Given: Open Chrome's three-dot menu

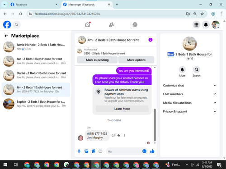Looking at the screenshot, I should tap(221, 14).
